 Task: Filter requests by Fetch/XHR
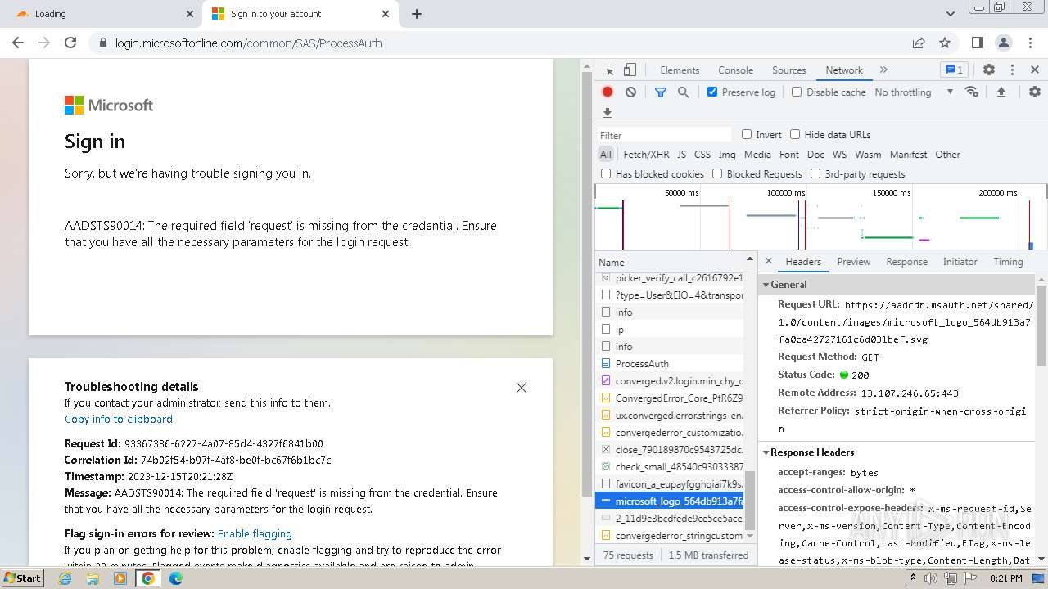646,154
